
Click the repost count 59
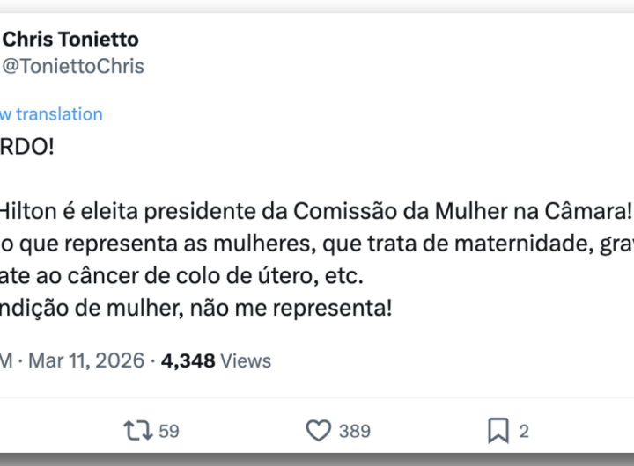pos(169,431)
